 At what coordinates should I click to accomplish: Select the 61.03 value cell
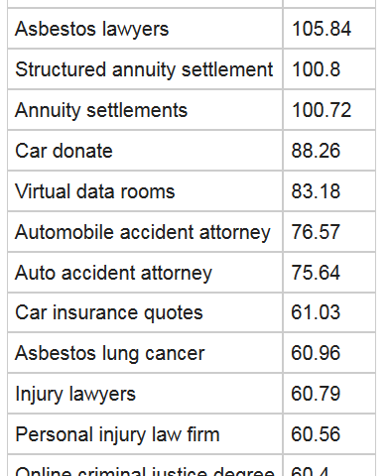point(329,312)
